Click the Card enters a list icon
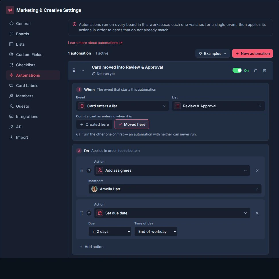Viewport: 279px width, 279px height. [x=82, y=106]
